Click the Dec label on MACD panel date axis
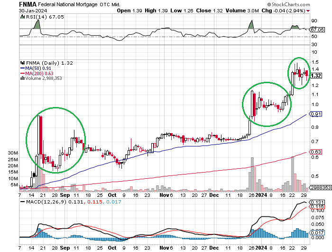The height and width of the screenshot is (252, 332). [214, 248]
